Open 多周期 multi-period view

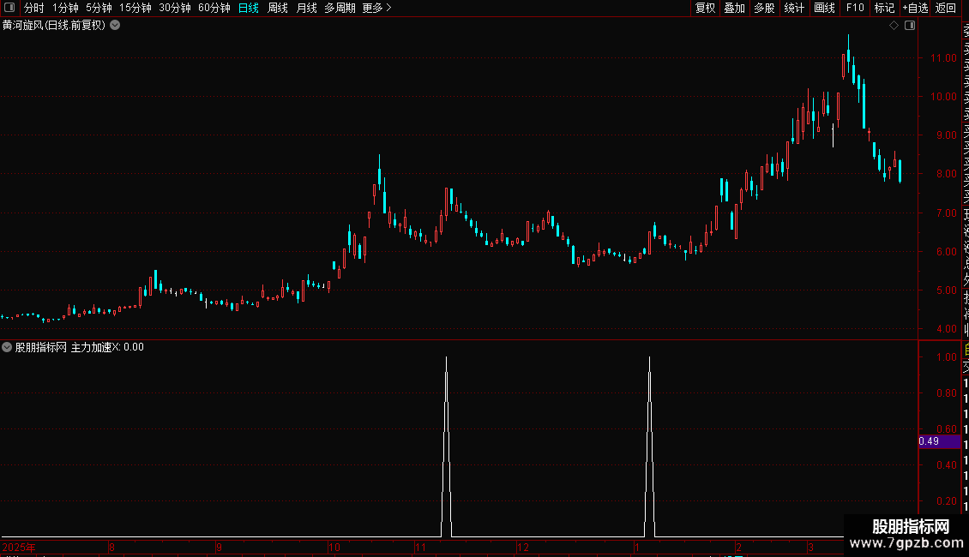[340, 8]
